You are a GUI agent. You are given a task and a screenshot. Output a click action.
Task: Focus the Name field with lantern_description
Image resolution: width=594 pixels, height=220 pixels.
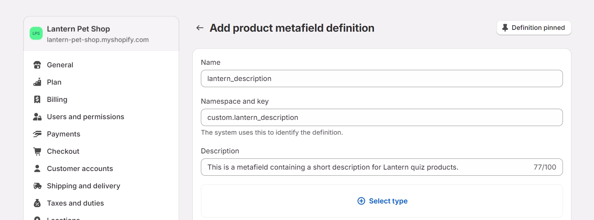pyautogui.click(x=382, y=78)
